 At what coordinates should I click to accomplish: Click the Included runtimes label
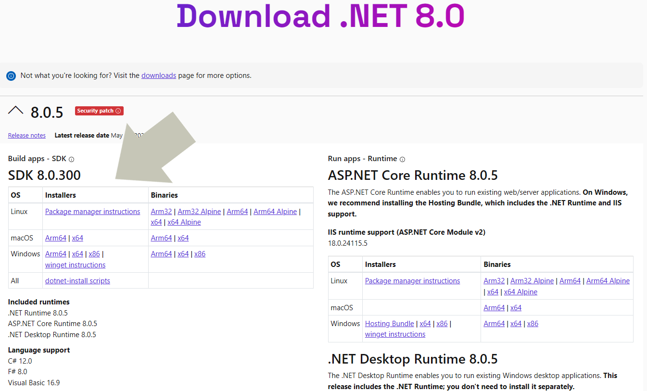coord(39,302)
